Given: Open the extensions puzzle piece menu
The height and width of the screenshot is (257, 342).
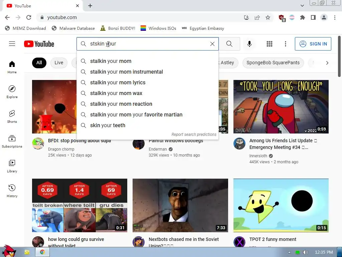Looking at the screenshot, I should (x=302, y=17).
